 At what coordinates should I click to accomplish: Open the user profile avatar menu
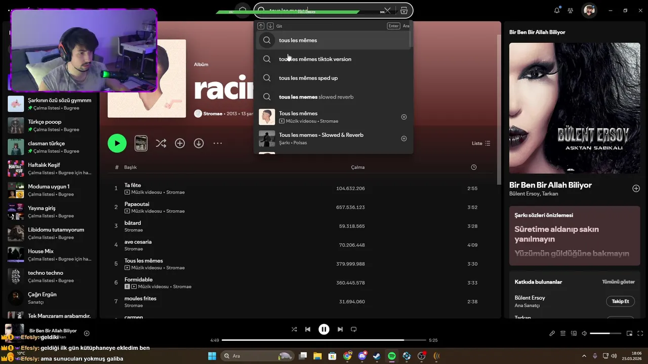pos(589,10)
